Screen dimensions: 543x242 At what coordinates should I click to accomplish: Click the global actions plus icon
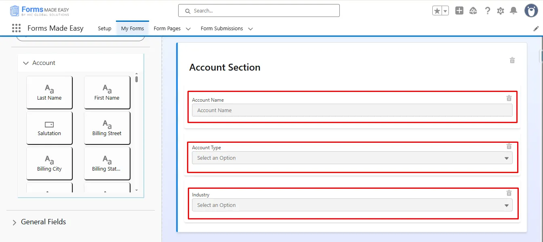tap(459, 11)
